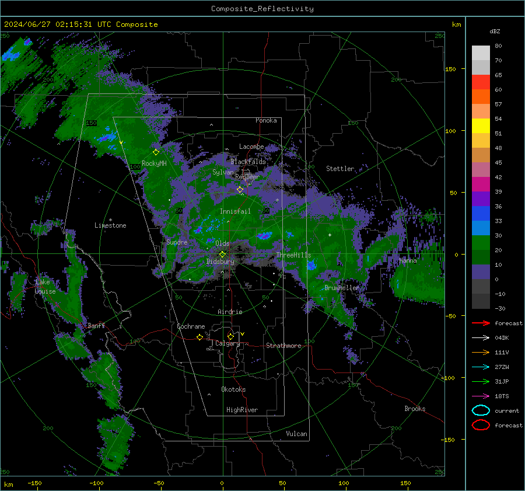The image size is (525, 491).
Task: Click the Banff town label
Action: click(x=96, y=326)
